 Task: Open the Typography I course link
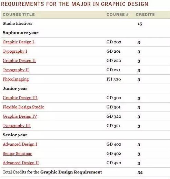coord(15,51)
